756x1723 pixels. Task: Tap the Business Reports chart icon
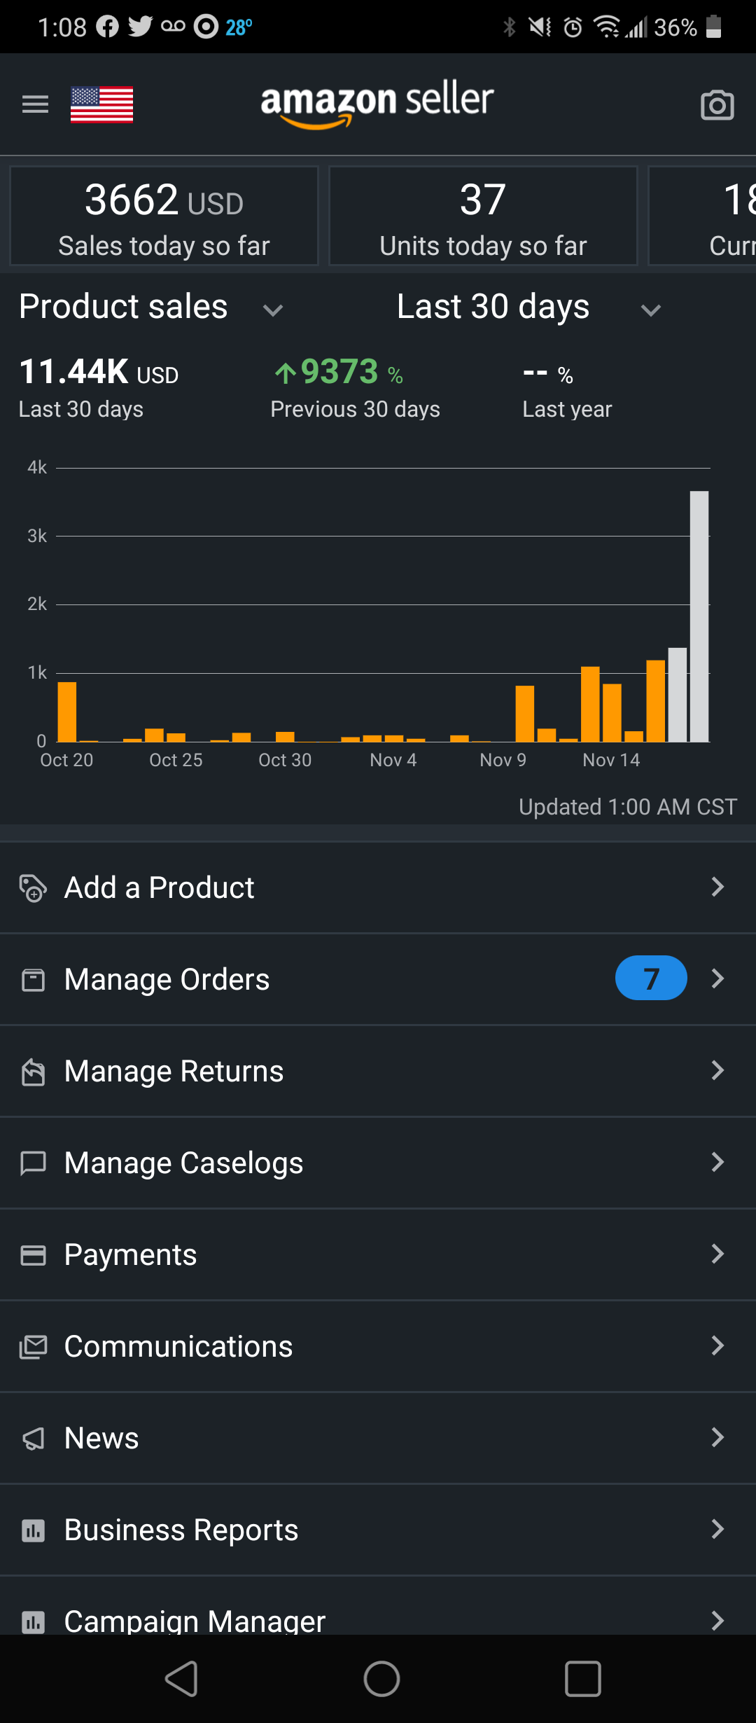coord(33,1530)
